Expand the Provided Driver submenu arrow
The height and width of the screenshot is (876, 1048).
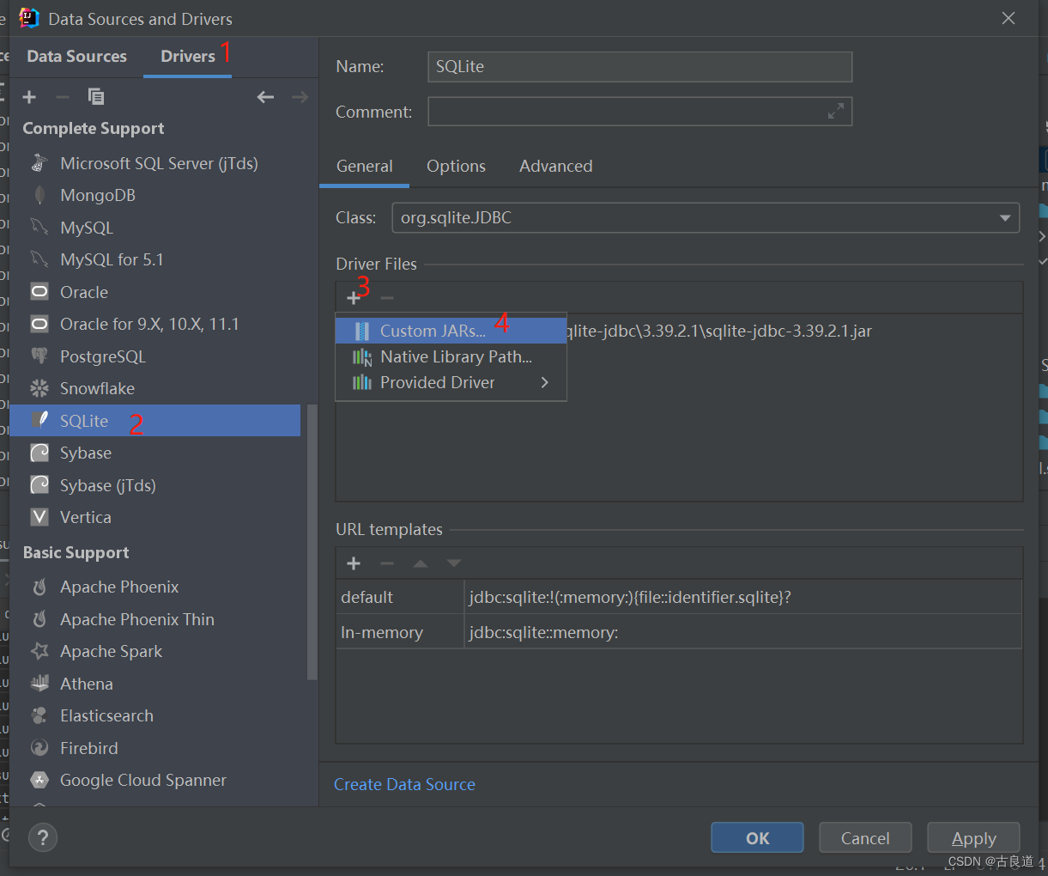544,382
